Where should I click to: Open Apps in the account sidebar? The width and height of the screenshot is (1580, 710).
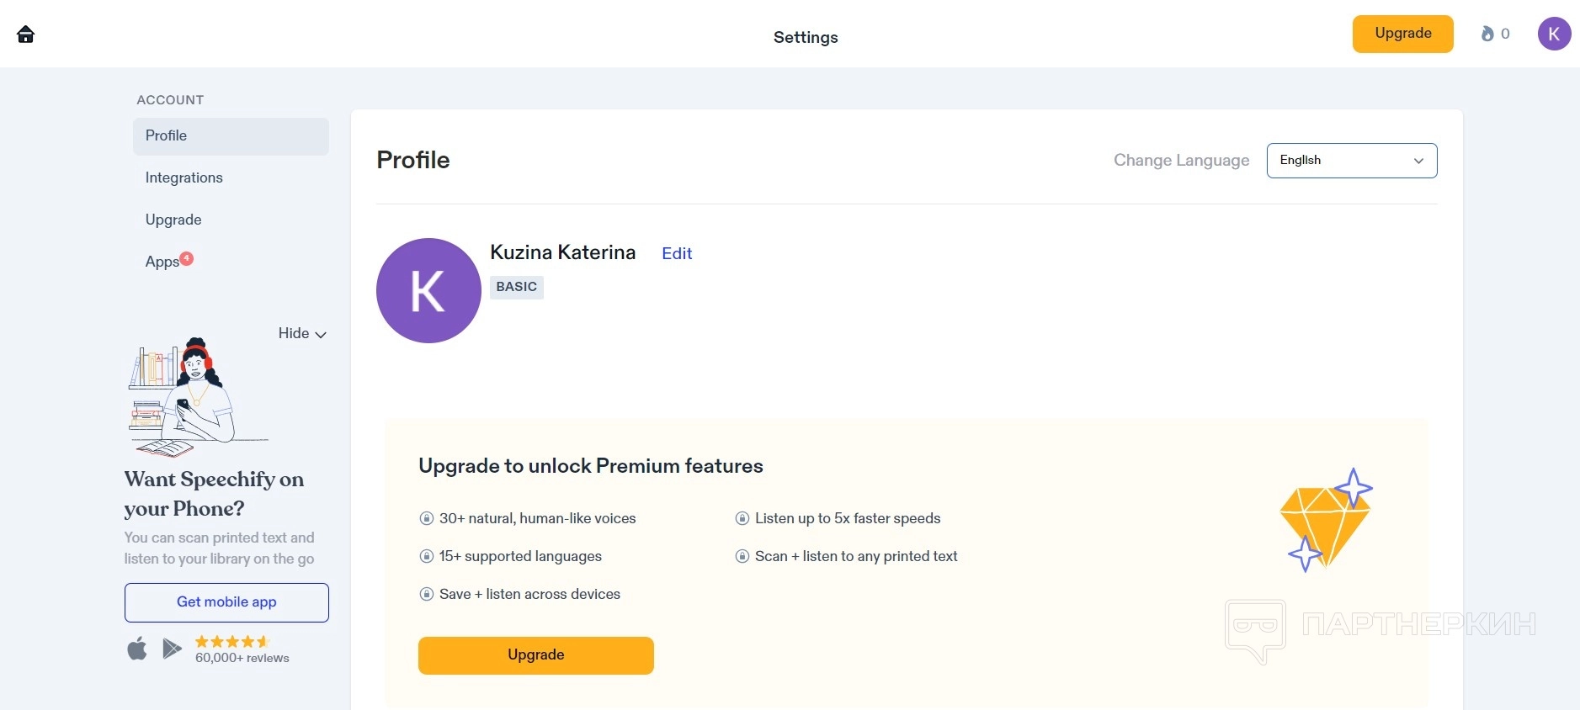point(162,262)
